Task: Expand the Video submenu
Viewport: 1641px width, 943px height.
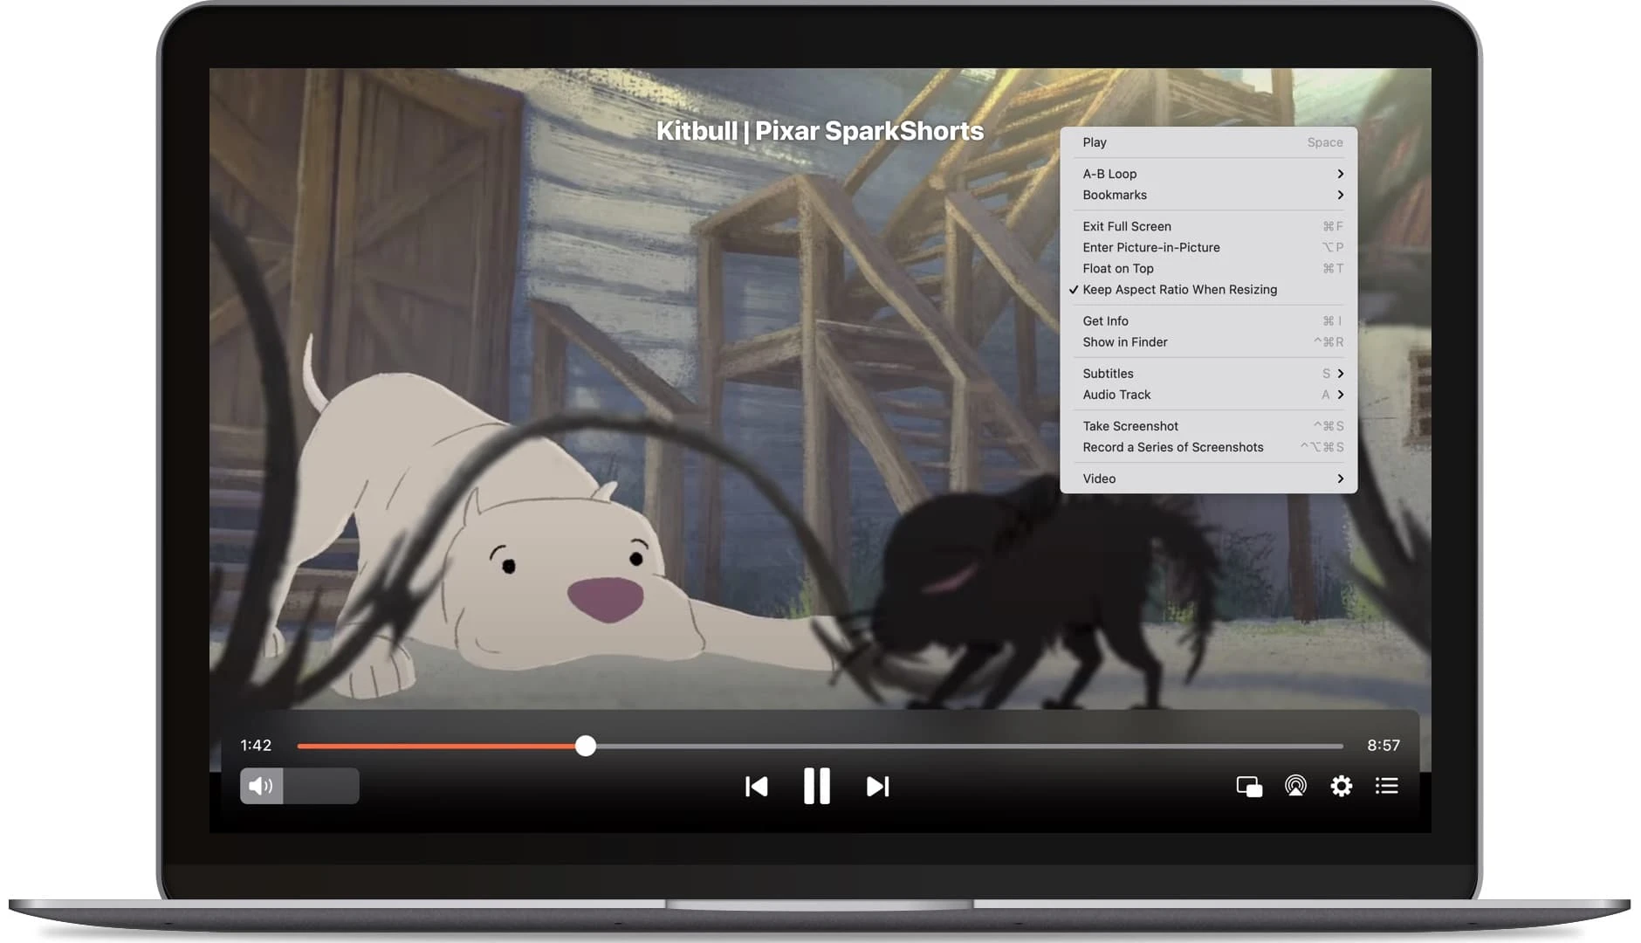Action: pos(1209,479)
